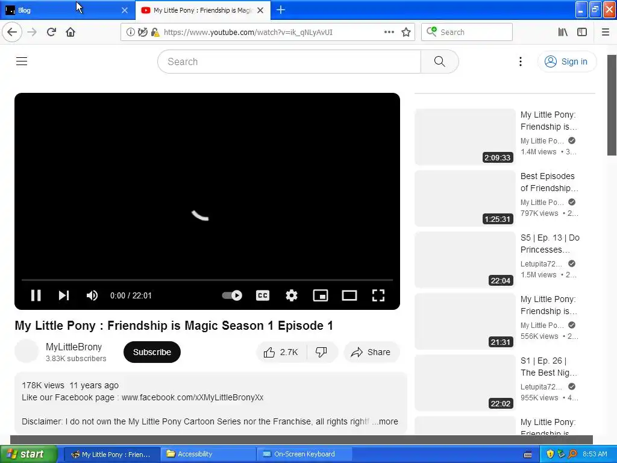
Task: Show site information icon in address bar
Action: pyautogui.click(x=130, y=33)
